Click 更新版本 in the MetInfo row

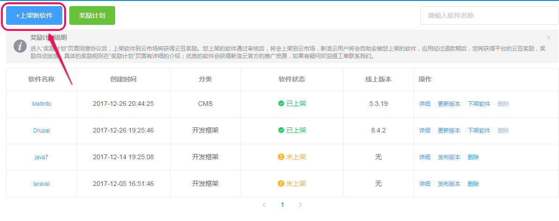coord(449,104)
